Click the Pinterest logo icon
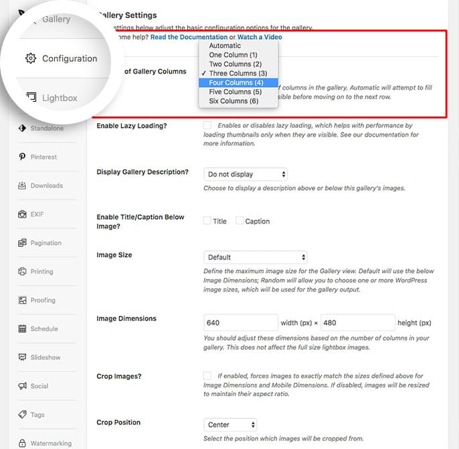The image size is (459, 449). click(22, 157)
